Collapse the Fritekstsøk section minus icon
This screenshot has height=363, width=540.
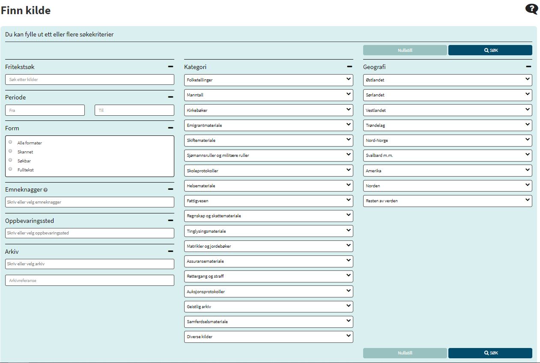click(170, 67)
